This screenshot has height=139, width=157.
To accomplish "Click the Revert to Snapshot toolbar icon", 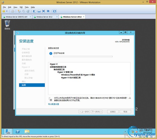I will tap(24, 11).
